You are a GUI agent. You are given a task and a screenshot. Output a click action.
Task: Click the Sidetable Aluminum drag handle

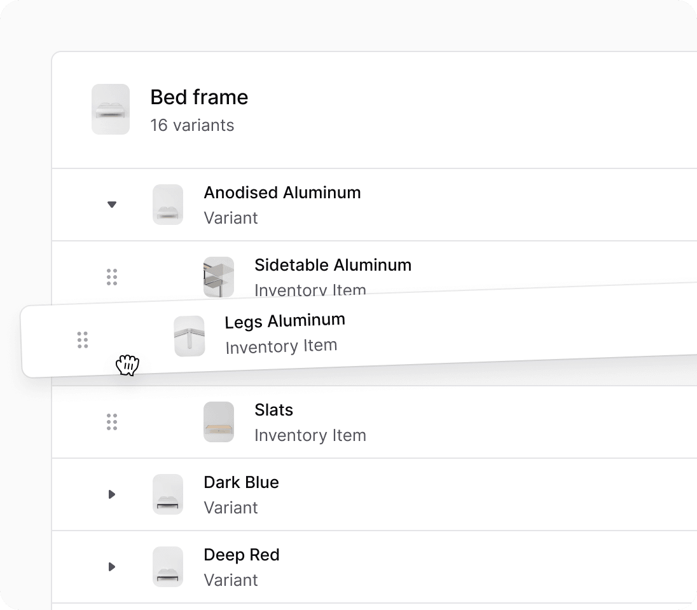pos(112,277)
